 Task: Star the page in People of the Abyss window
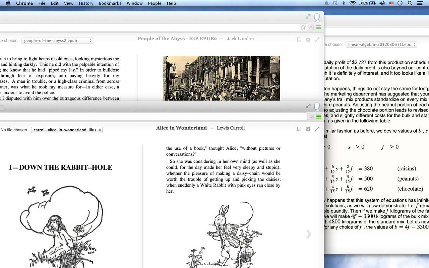303,27
